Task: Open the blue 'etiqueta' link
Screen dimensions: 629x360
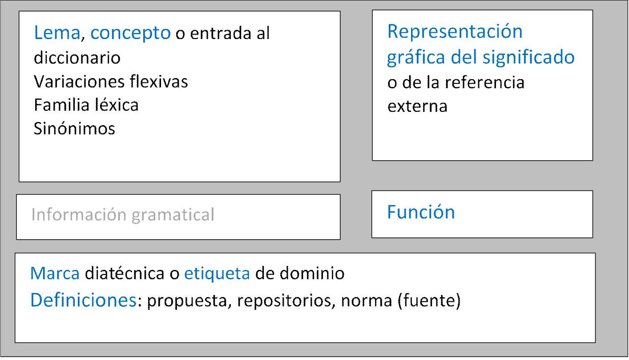Action: 217,273
